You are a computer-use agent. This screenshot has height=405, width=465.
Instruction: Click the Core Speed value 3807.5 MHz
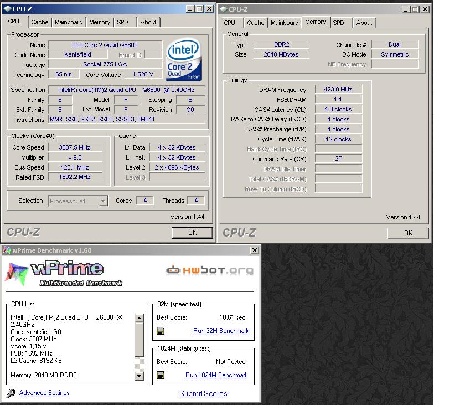click(x=75, y=147)
